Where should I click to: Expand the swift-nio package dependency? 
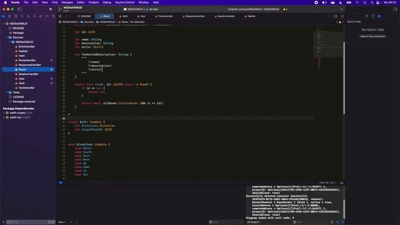4,117
